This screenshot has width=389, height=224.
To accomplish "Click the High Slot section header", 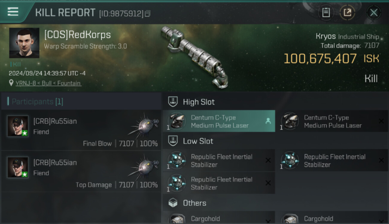I will point(199,102).
